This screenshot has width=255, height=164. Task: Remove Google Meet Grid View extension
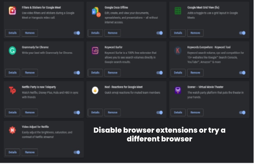195,33
